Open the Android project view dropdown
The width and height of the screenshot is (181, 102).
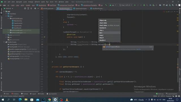pos(8,8)
